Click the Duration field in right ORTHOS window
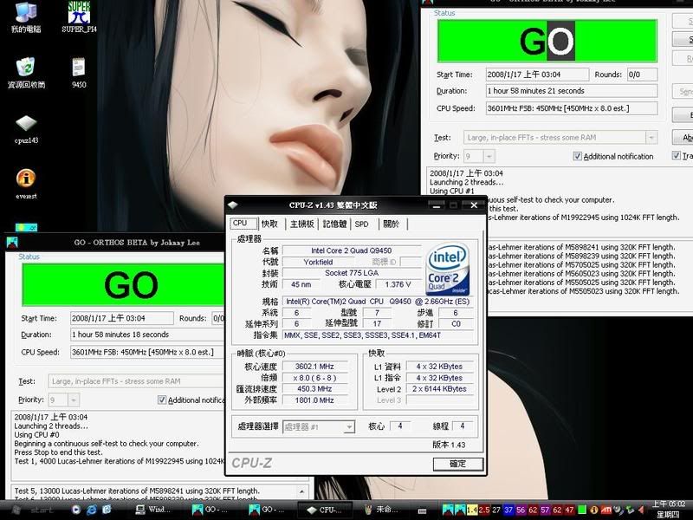 [572, 91]
